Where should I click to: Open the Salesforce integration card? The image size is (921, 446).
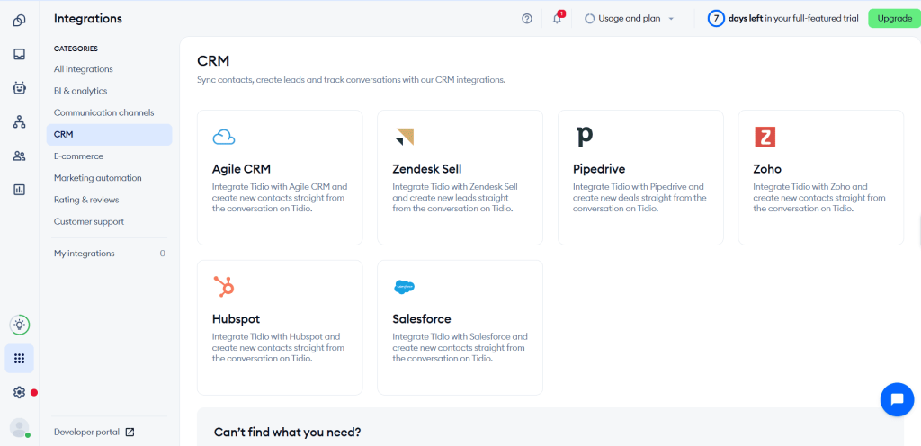(460, 327)
